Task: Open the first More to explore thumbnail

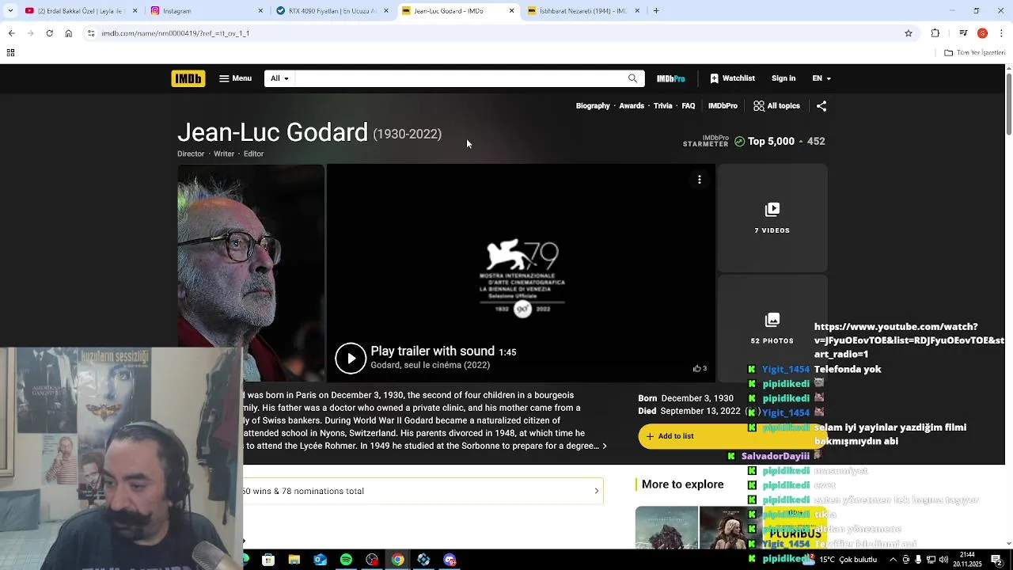Action: coord(666,527)
